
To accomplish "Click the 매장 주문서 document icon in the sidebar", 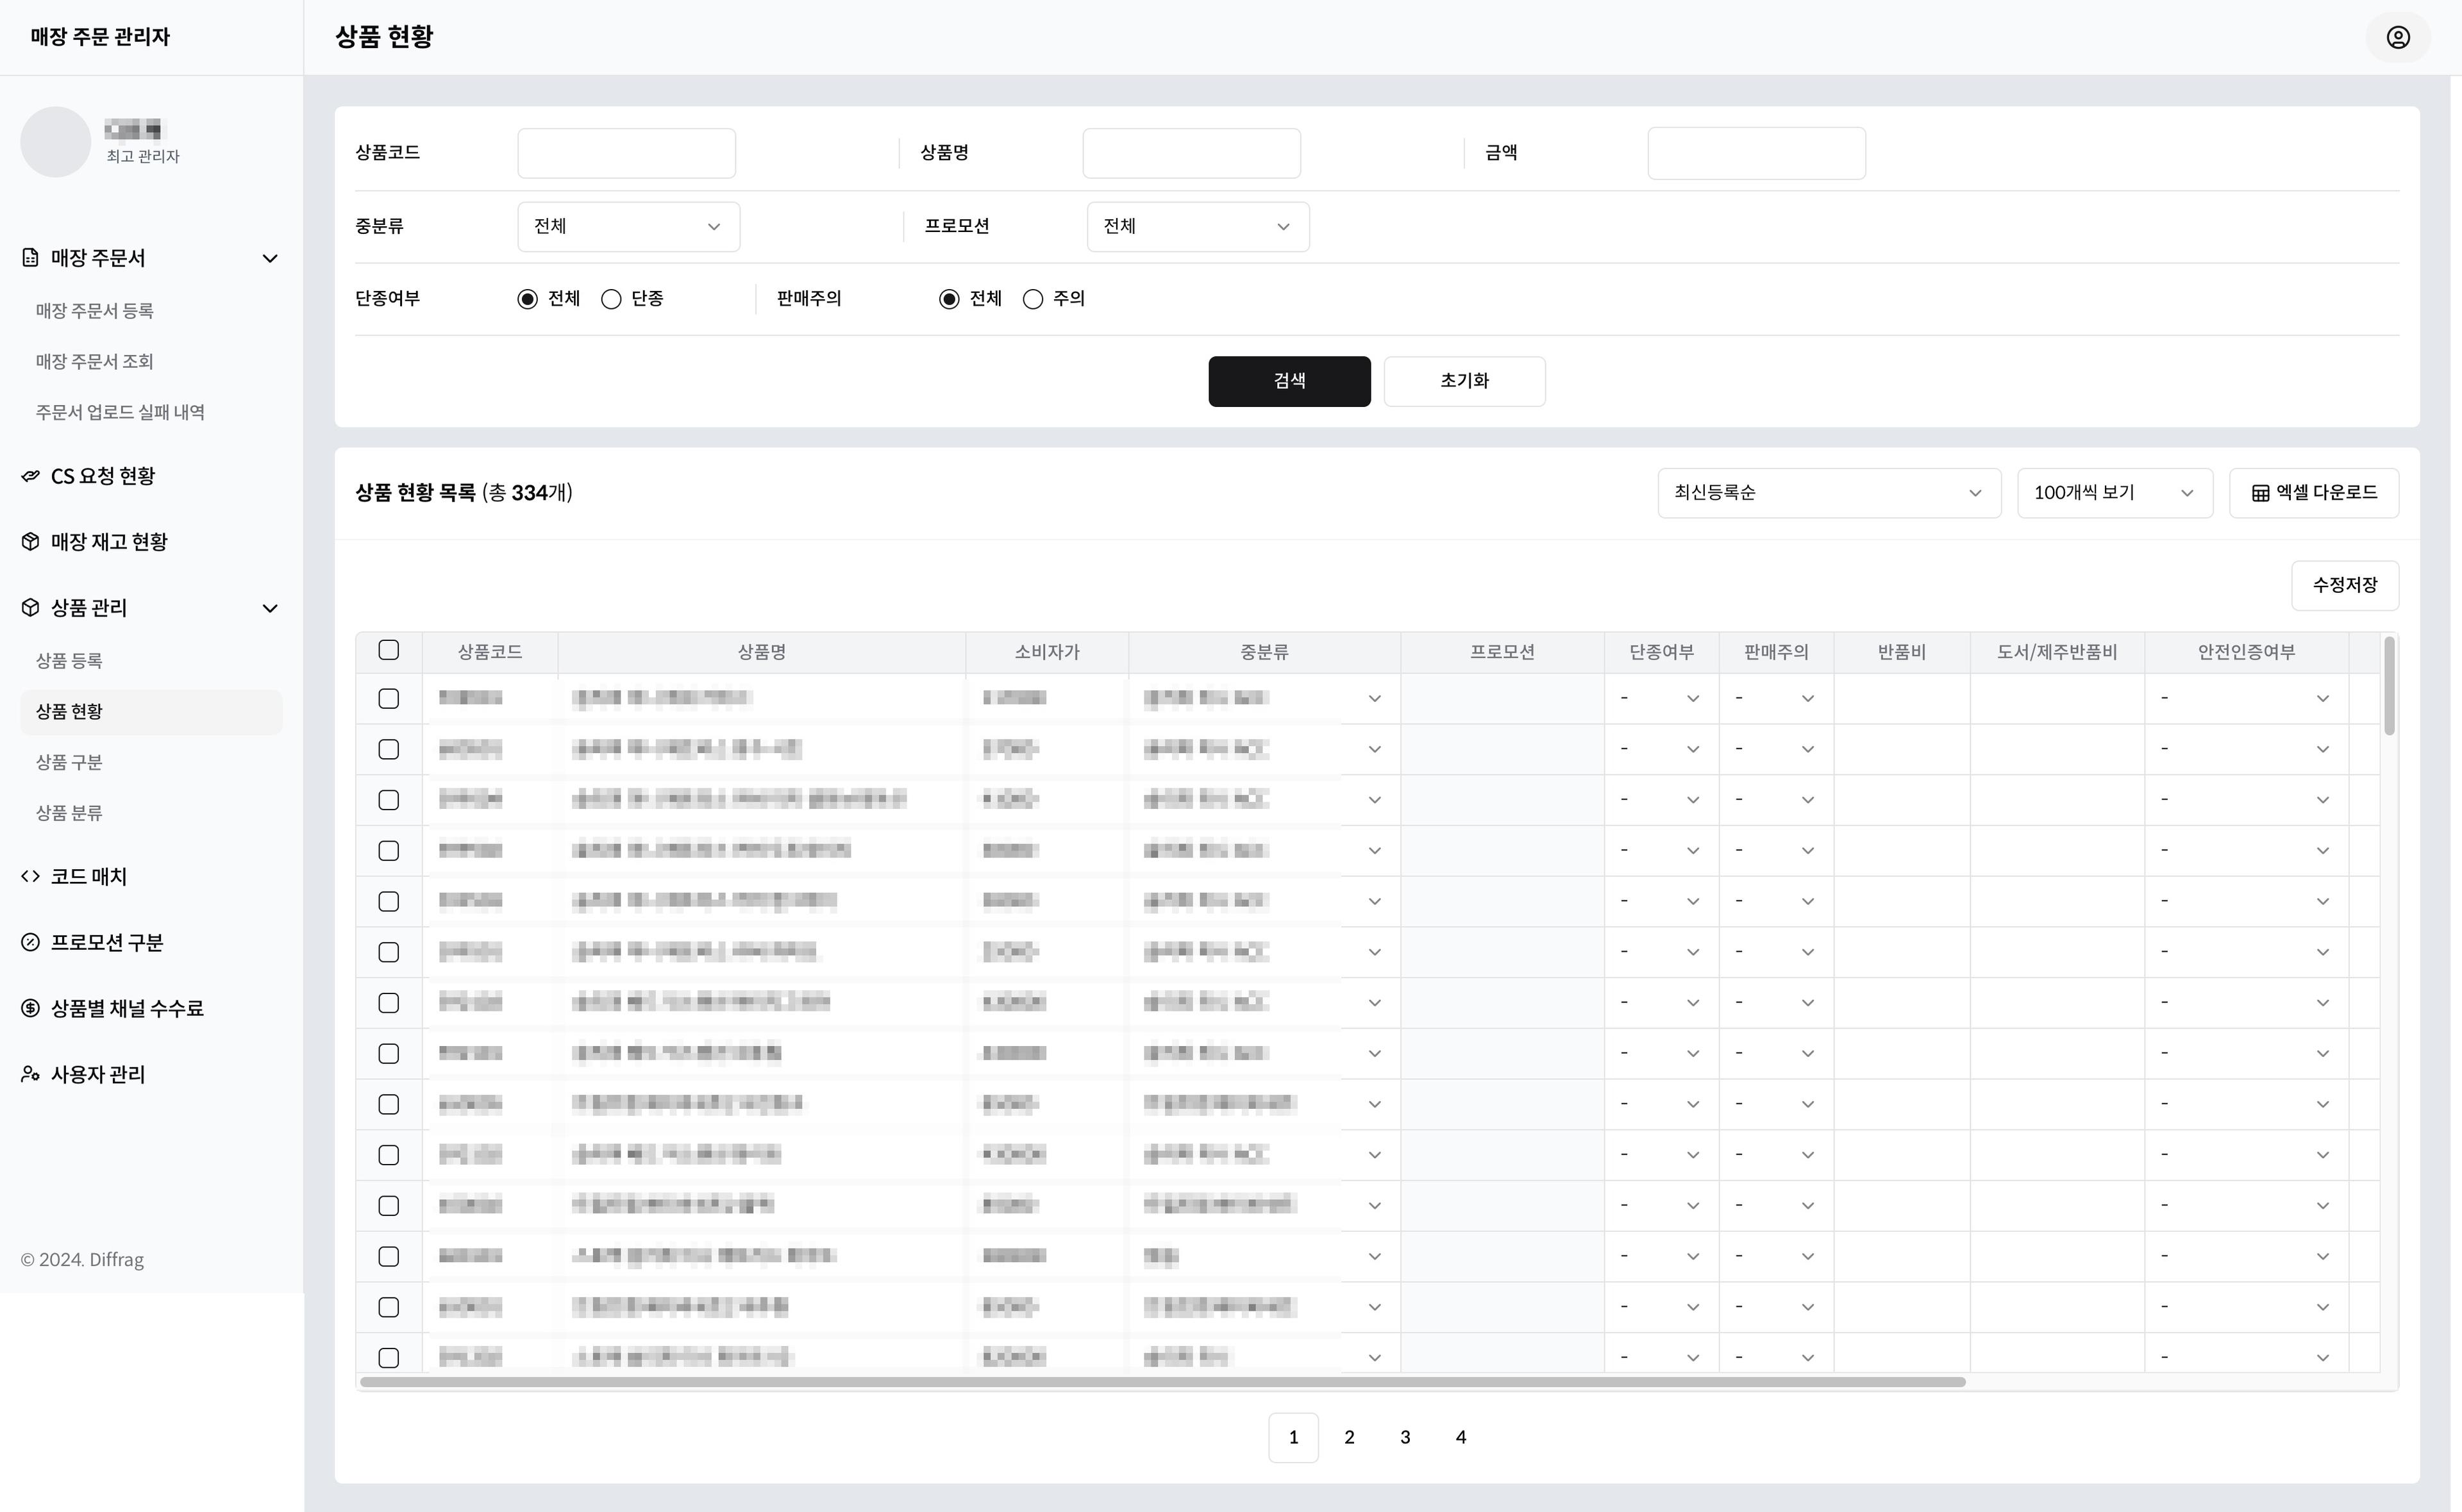I will tap(31, 258).
